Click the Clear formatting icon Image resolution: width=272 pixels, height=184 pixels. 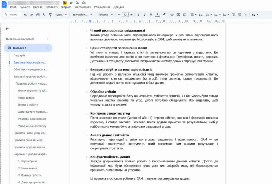tap(245, 15)
